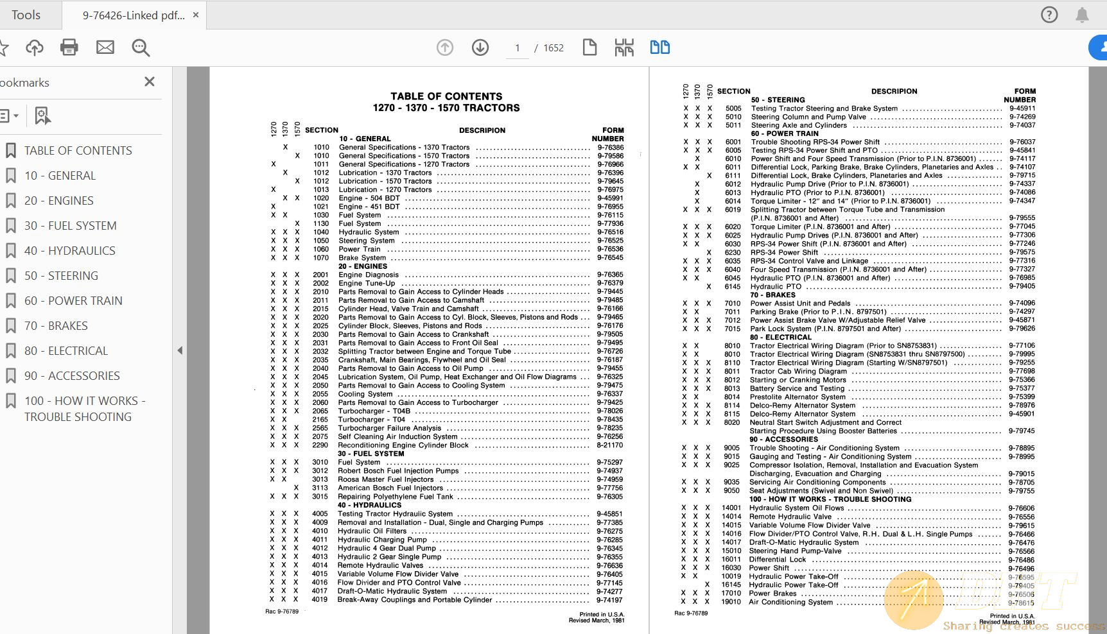Select single page view mode
1107x634 pixels.
589,47
